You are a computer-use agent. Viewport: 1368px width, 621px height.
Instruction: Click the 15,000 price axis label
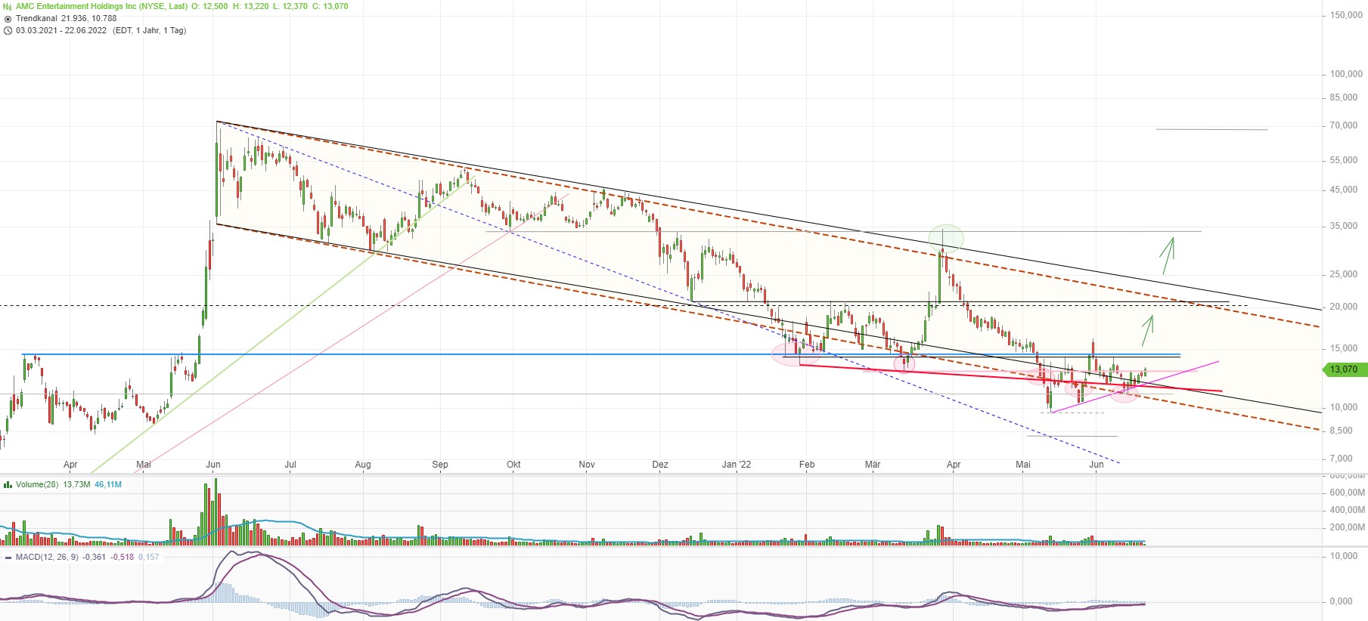[x=1344, y=348]
